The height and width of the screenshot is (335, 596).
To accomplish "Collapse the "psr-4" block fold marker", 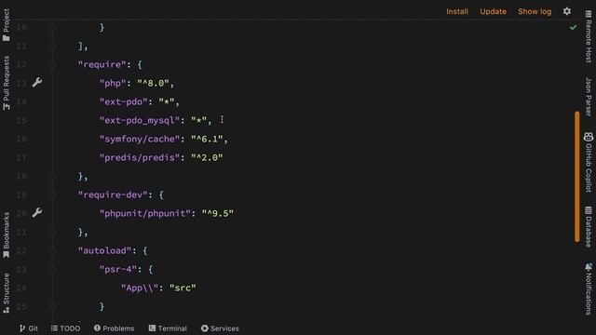I will (x=52, y=269).
